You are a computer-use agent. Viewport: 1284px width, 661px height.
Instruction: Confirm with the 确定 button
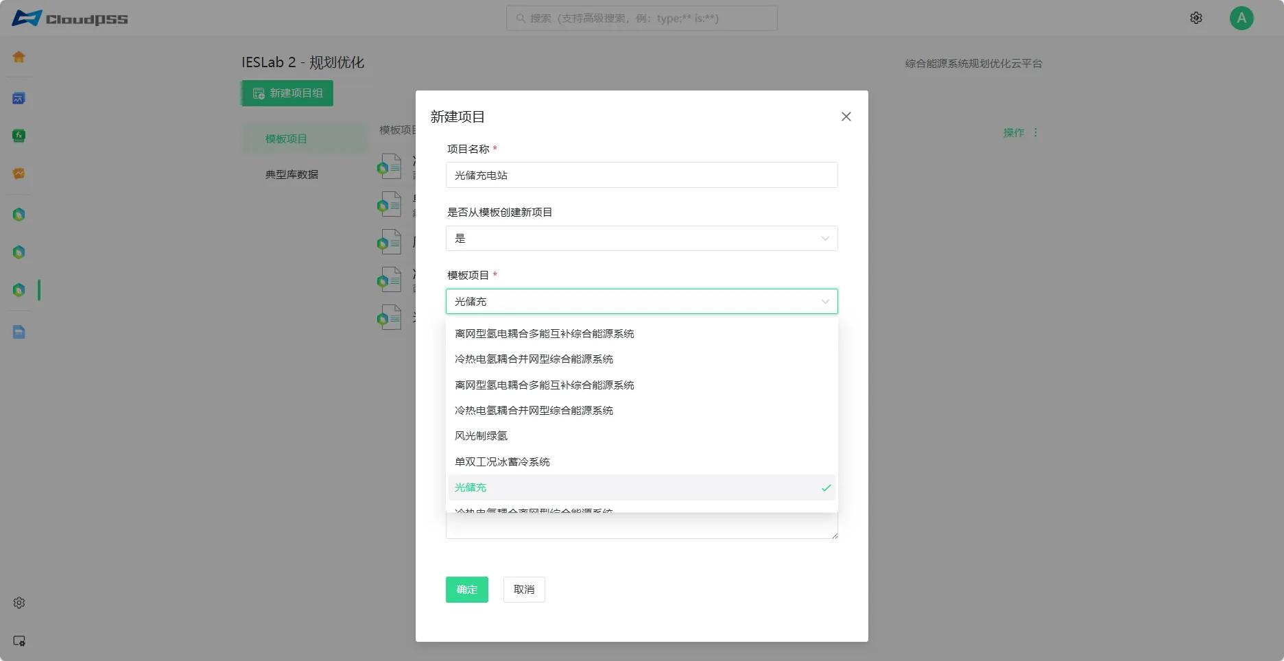pos(467,590)
